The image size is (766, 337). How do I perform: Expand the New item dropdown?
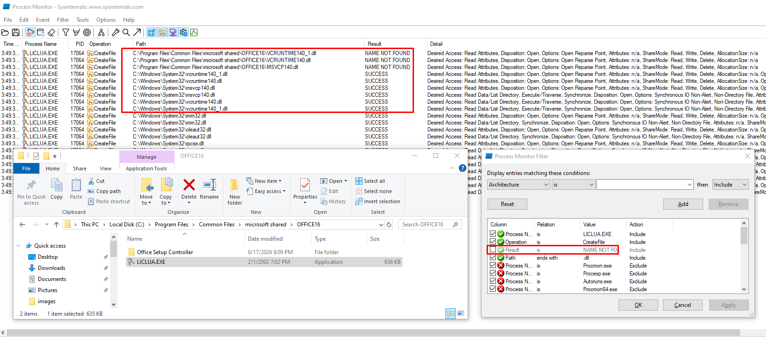(x=280, y=181)
